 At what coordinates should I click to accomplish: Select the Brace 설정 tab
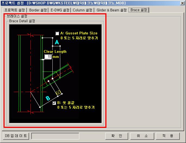(139, 10)
